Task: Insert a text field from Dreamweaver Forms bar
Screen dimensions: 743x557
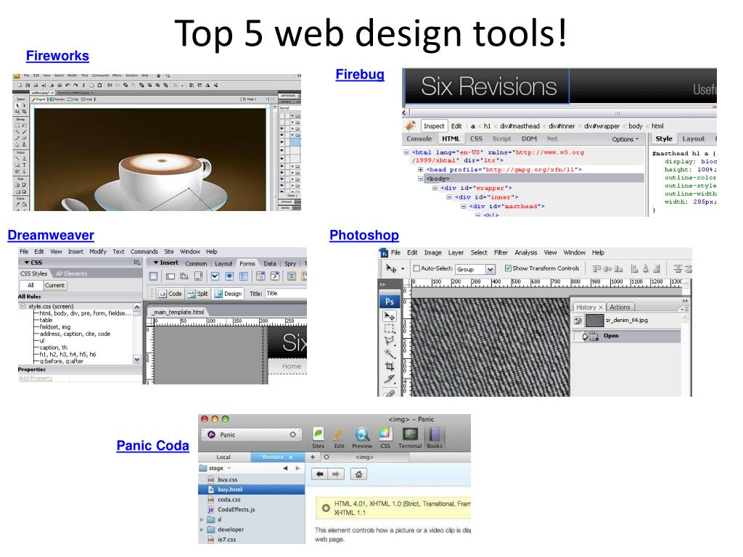Action: pos(170,276)
